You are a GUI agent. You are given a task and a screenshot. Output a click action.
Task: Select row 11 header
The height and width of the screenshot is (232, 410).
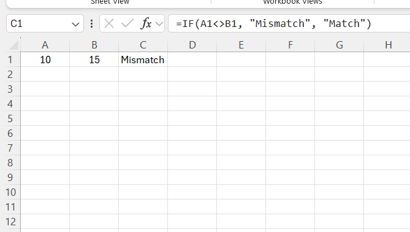tap(10, 207)
